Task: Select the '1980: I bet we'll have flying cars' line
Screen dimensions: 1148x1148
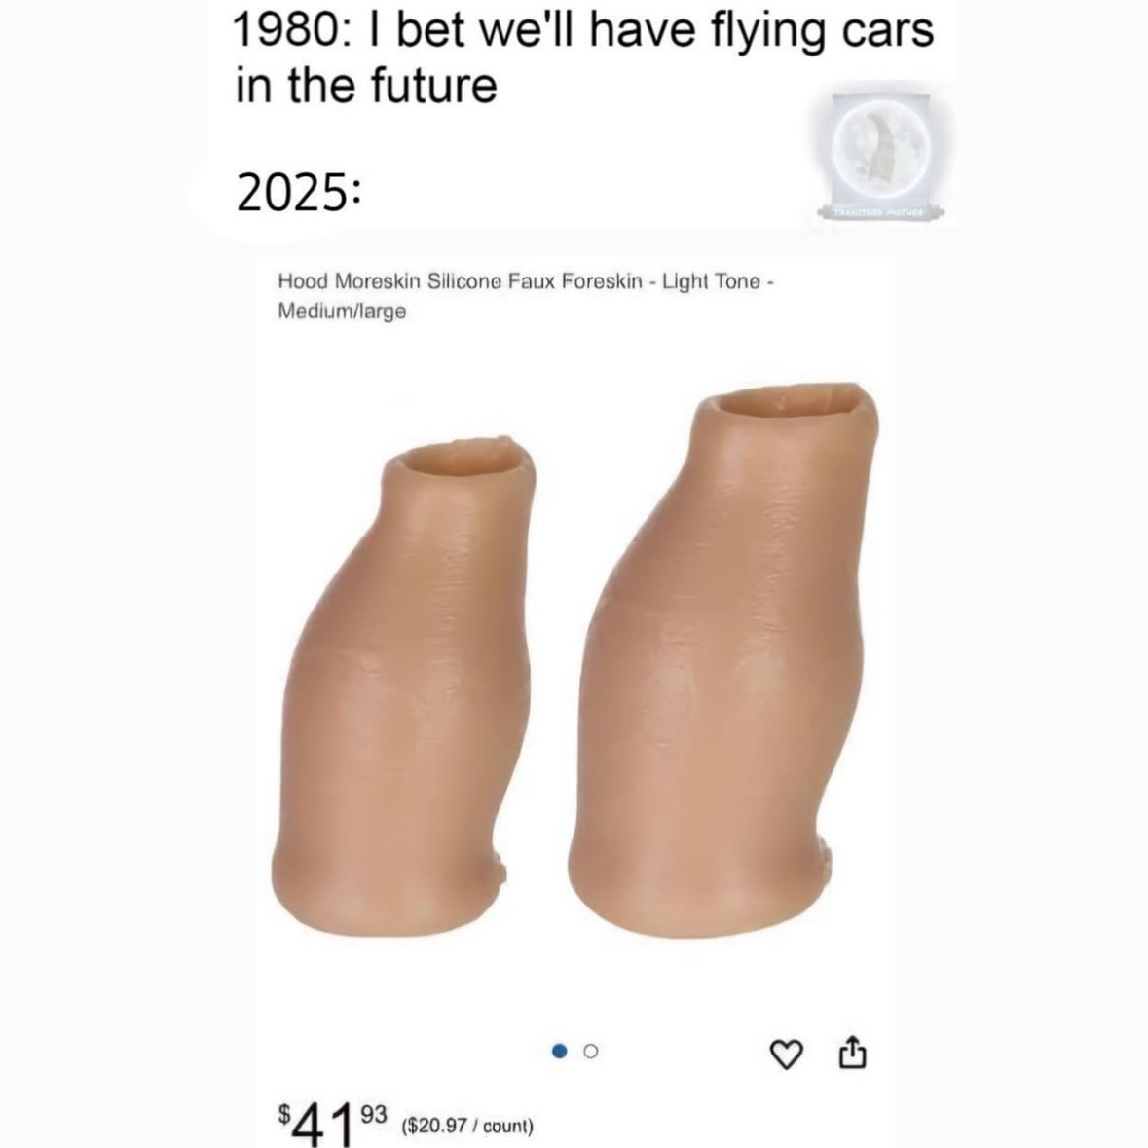Action: click(583, 31)
